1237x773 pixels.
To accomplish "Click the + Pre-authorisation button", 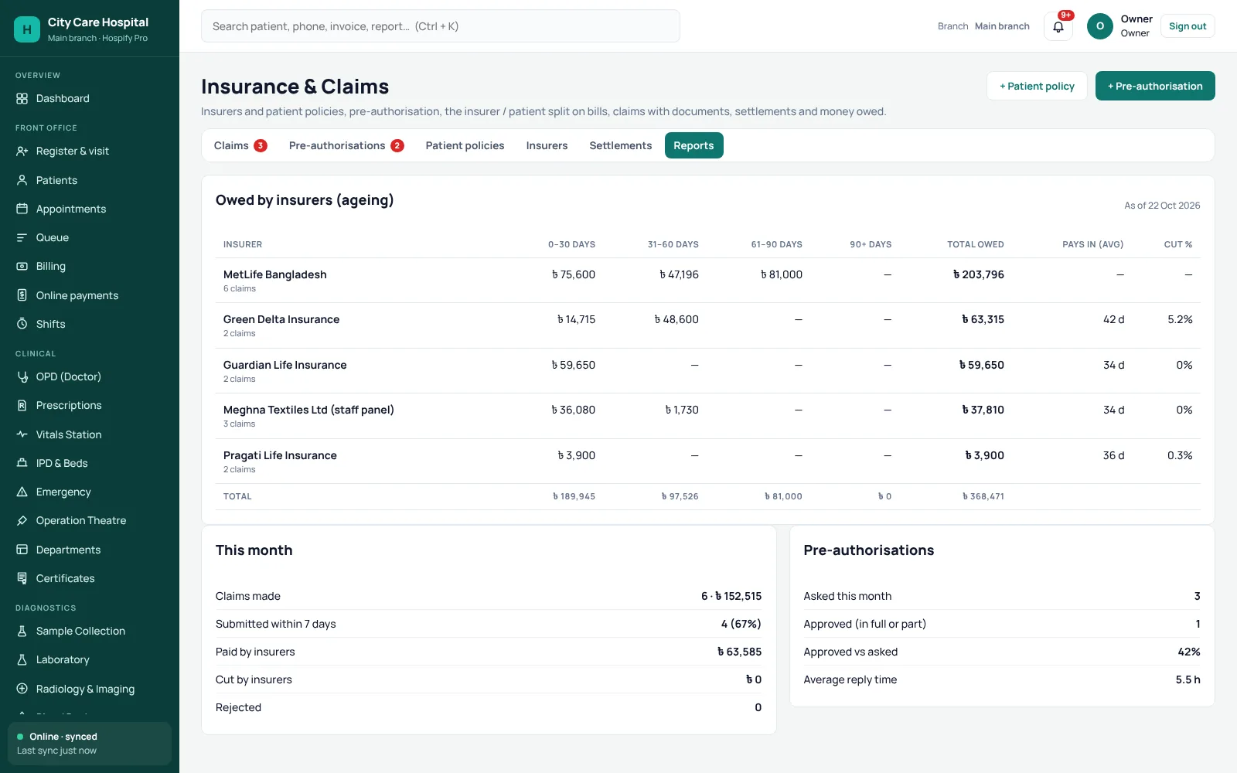I will point(1155,86).
